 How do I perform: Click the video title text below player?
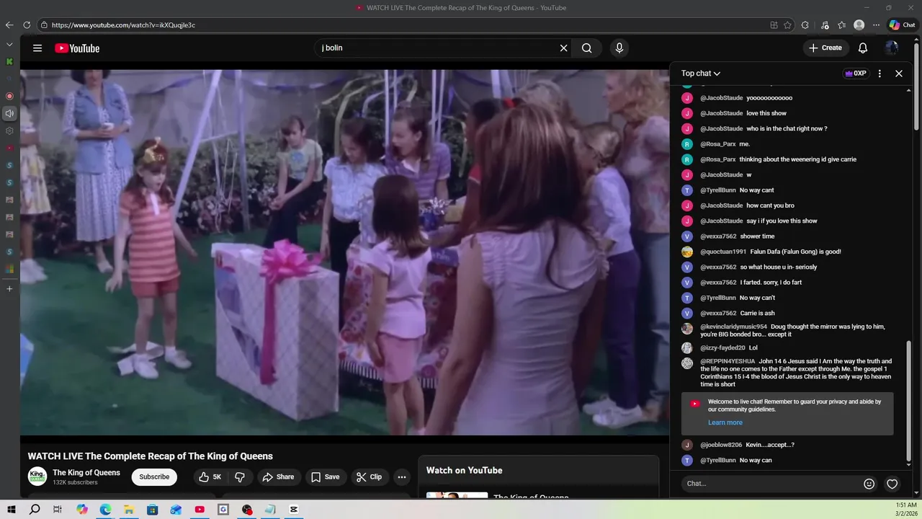[151, 456]
